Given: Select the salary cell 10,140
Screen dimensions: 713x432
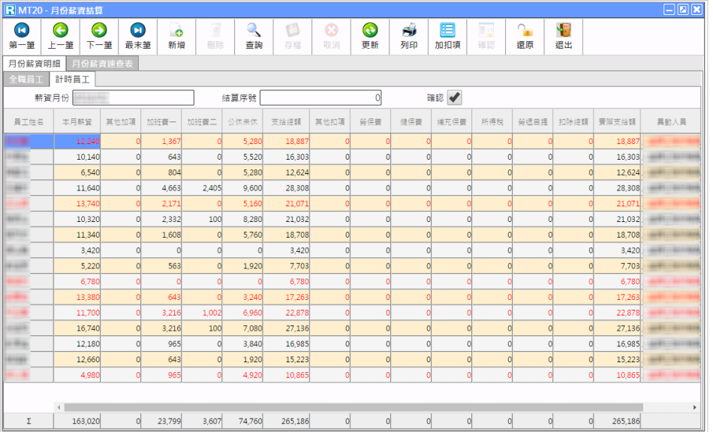Looking at the screenshot, I should pos(77,157).
